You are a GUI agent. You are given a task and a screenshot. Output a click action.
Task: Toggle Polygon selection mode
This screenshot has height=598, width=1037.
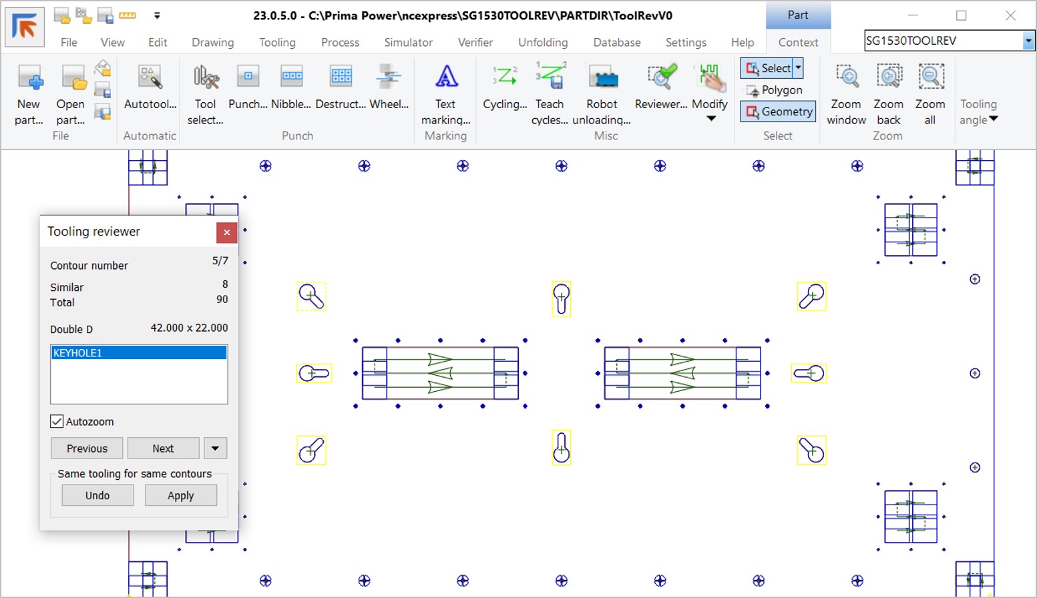click(774, 90)
